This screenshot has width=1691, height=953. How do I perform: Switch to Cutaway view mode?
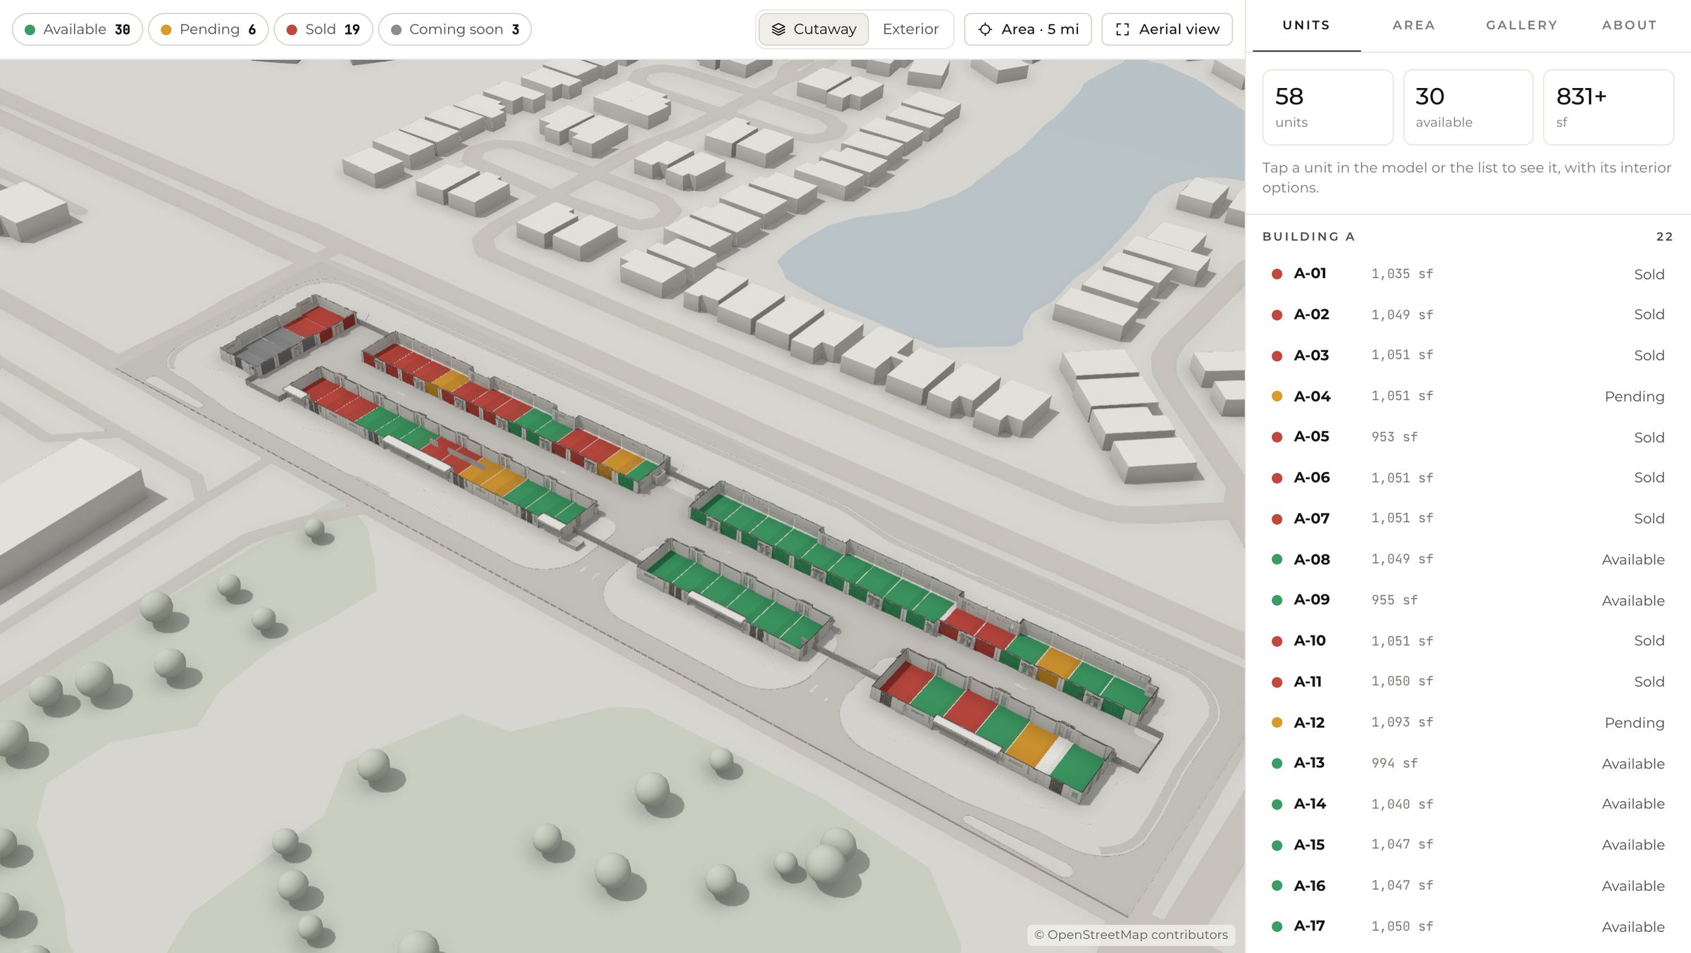[814, 30]
